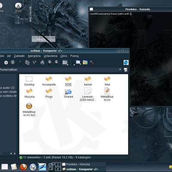
Task: Select the Lexmark-3200 file
Action: 88,95
